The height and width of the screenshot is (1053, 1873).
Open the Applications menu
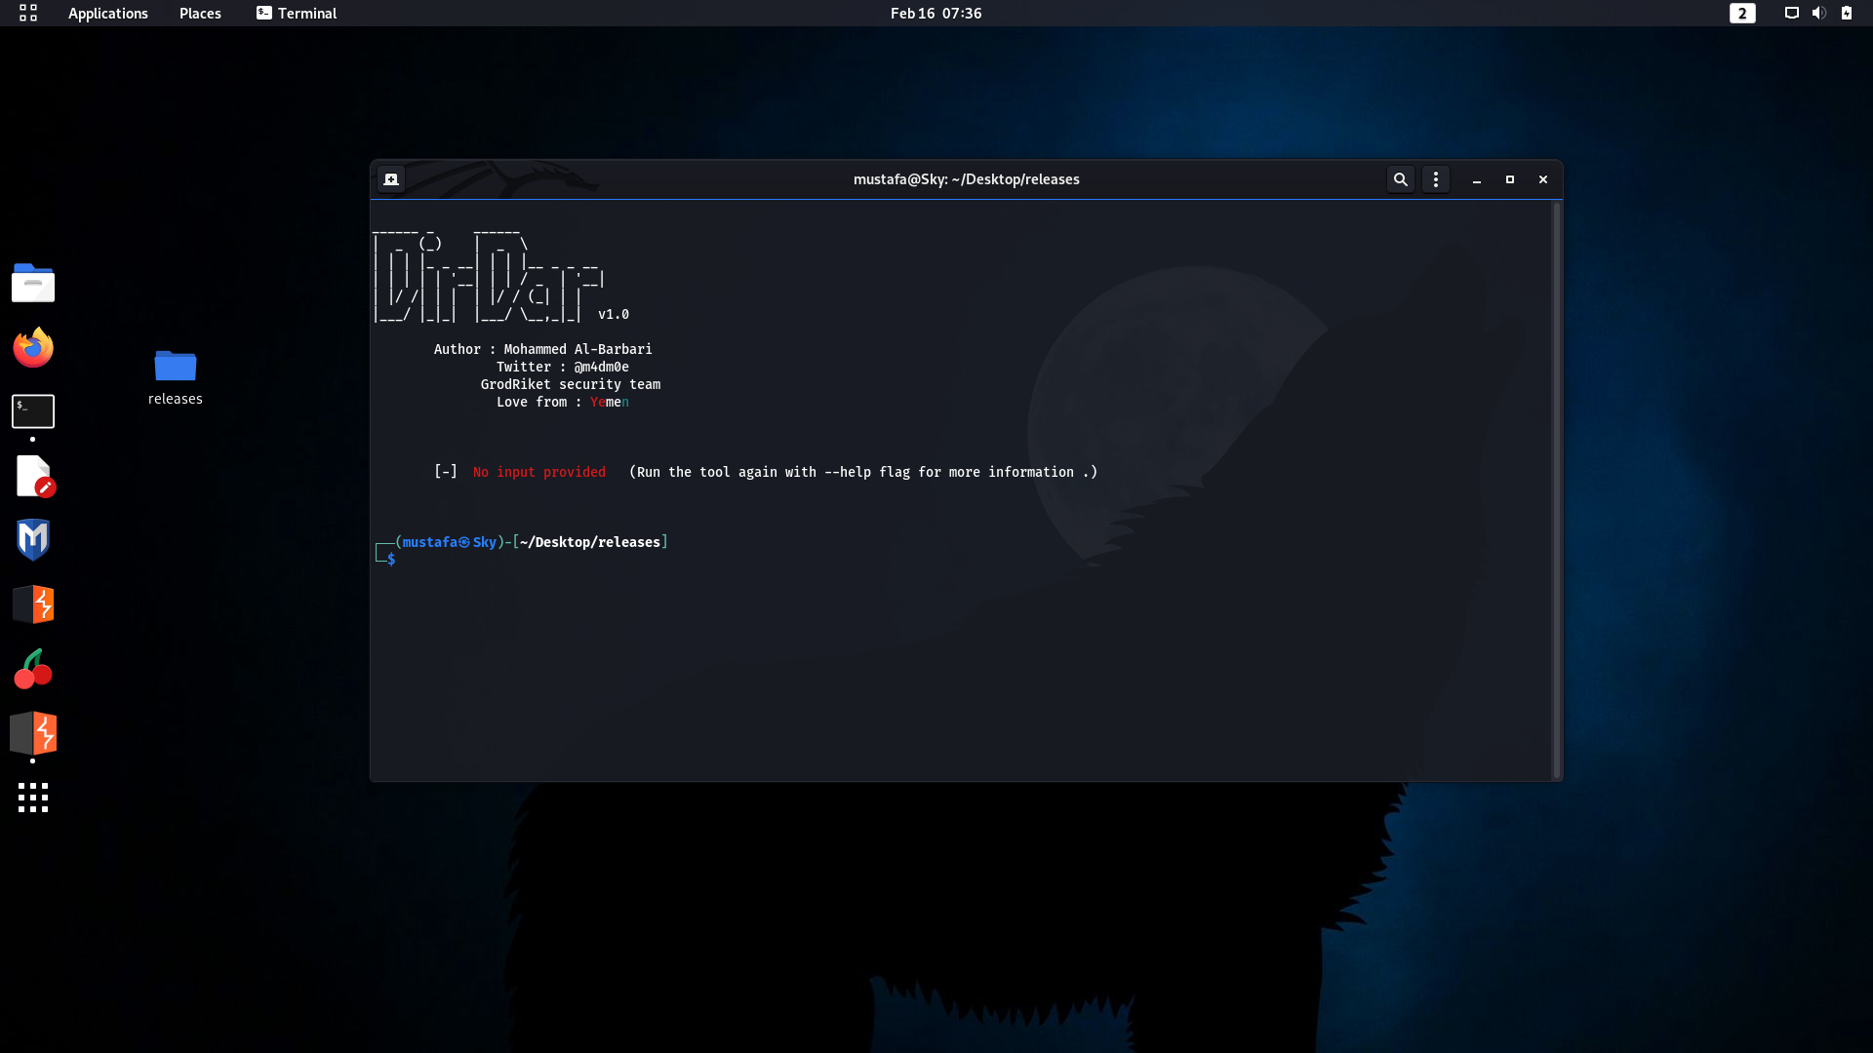point(107,14)
